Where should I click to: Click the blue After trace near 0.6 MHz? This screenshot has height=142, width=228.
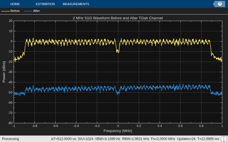tap(180, 87)
